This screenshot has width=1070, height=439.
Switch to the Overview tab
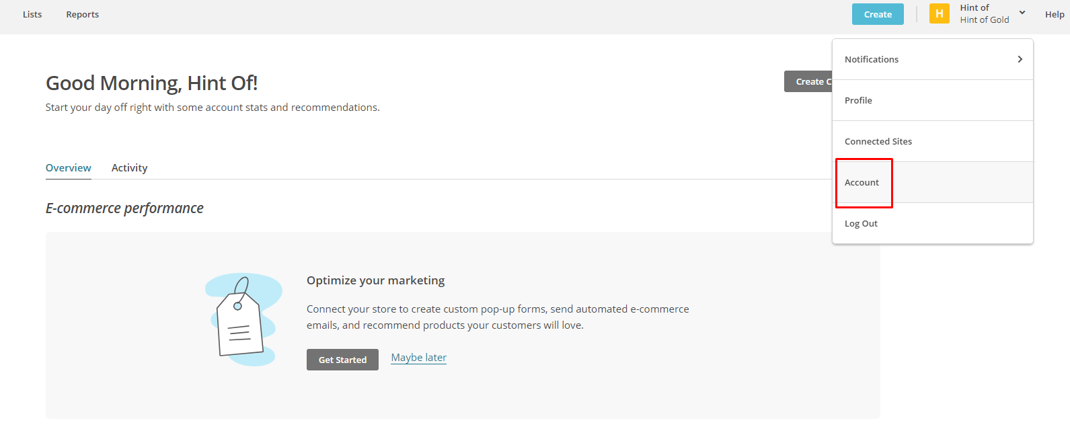[69, 167]
